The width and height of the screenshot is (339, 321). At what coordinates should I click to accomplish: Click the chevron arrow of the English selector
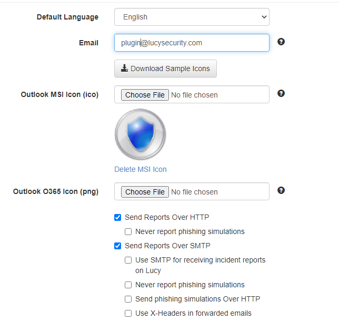point(264,17)
